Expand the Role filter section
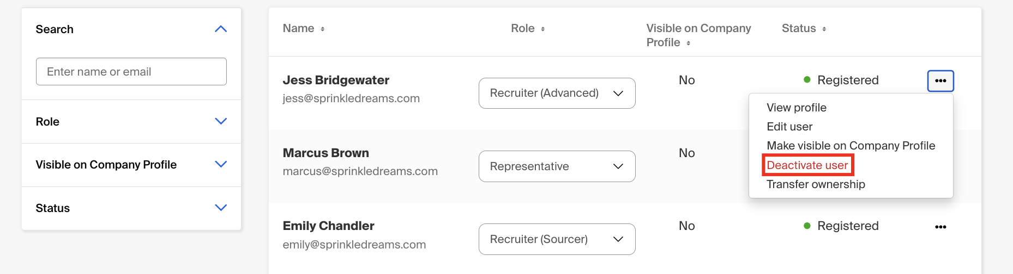This screenshot has width=1013, height=274. point(221,121)
